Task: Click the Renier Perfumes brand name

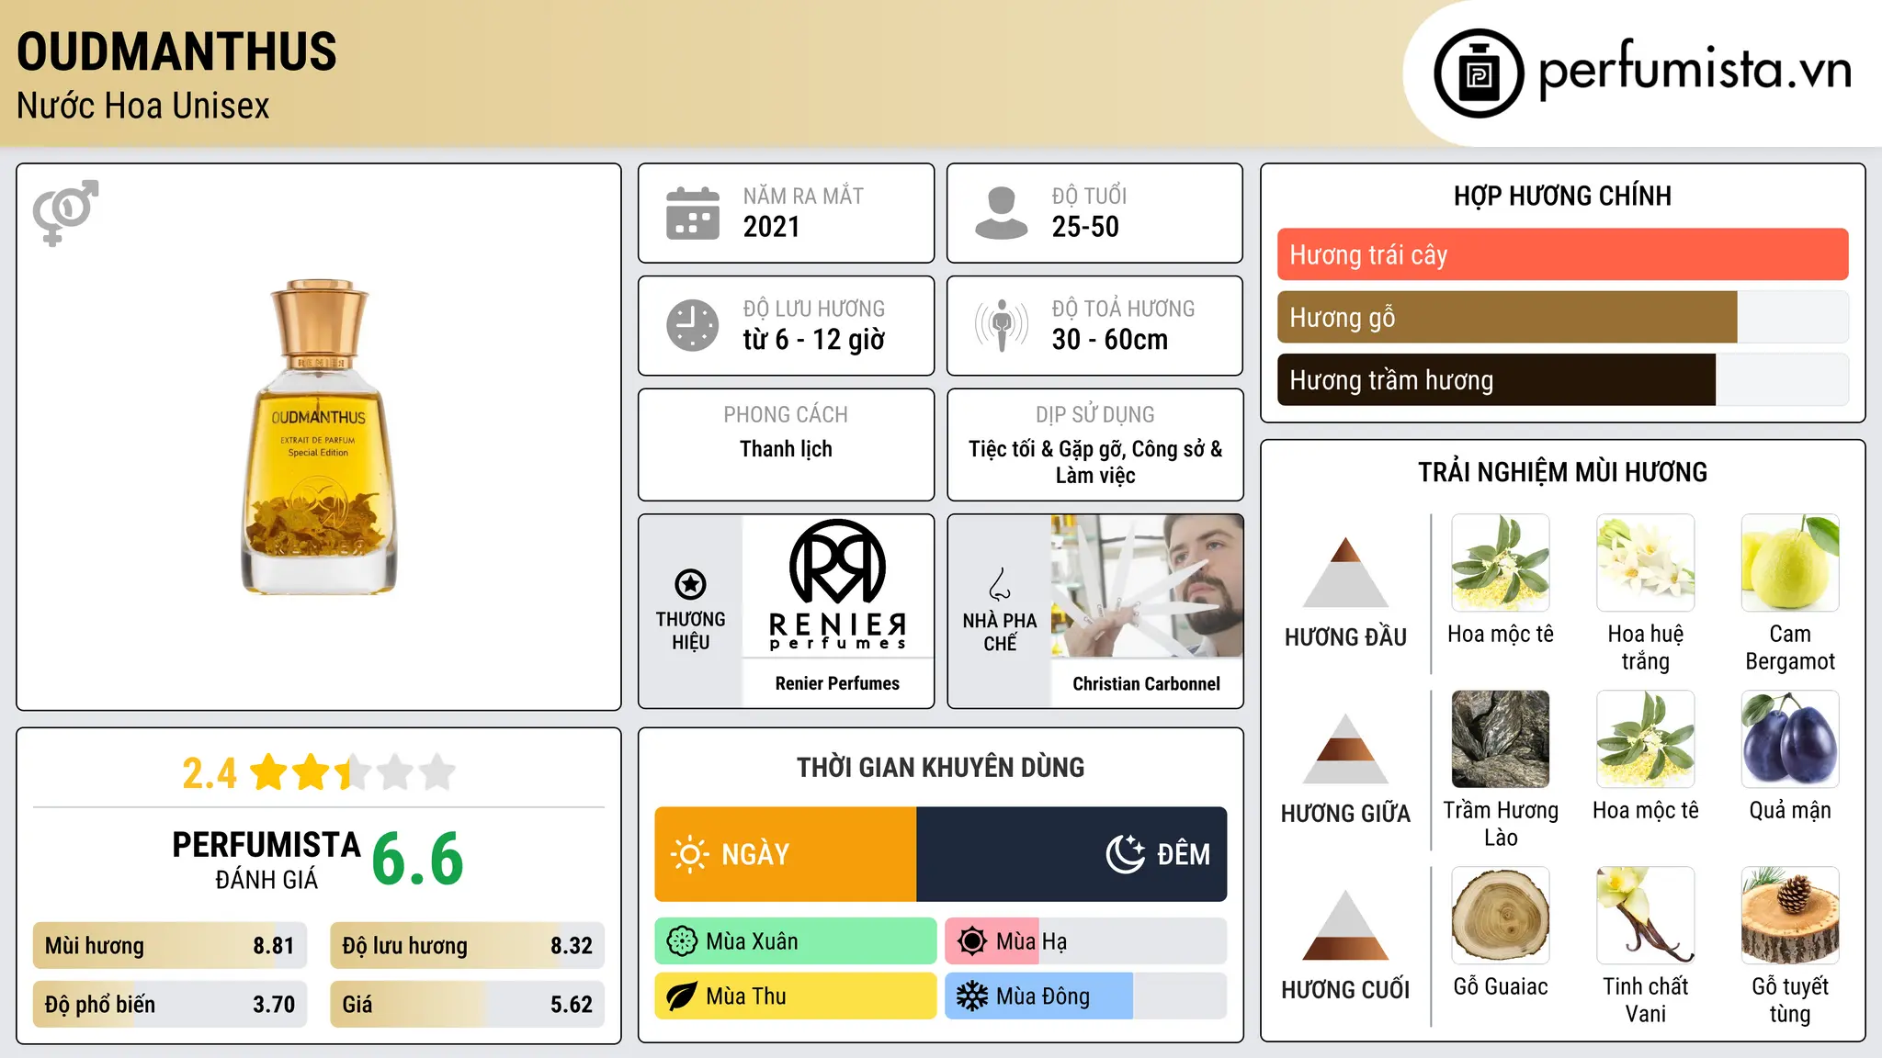Action: [837, 683]
